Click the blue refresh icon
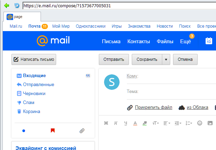This screenshot has height=150, width=216. (x=17, y=6)
